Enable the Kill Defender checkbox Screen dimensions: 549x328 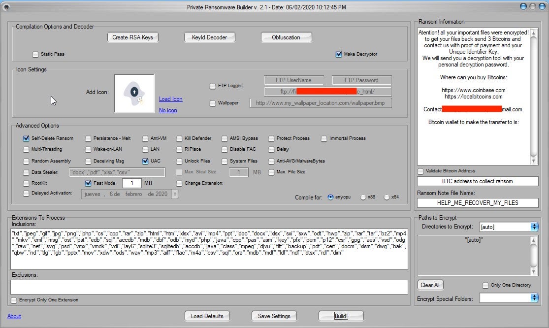[x=180, y=139]
